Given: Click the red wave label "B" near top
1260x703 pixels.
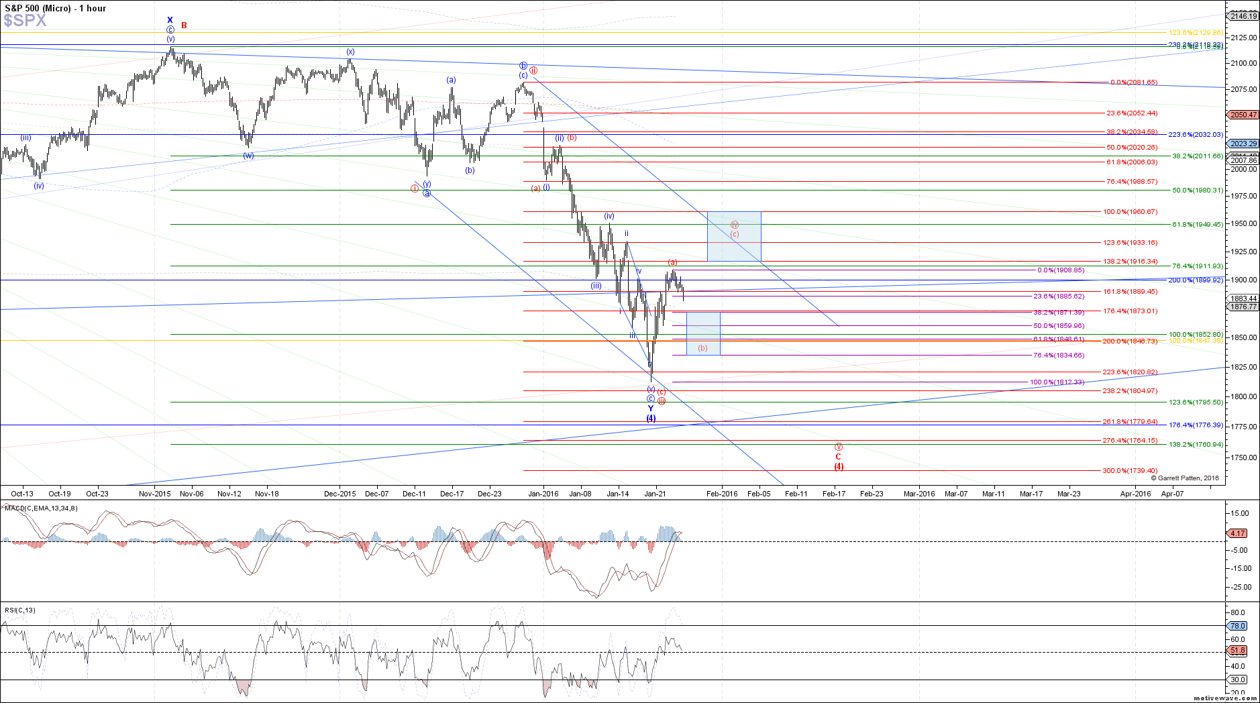Looking at the screenshot, I should [184, 25].
